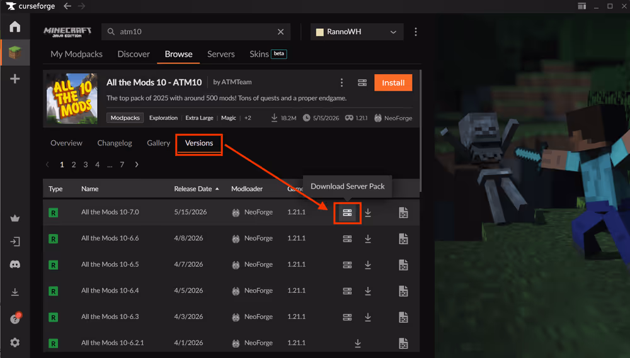View changelog document for All the Mods 10-6.4
Screen dimensions: 630x358
(x=403, y=291)
